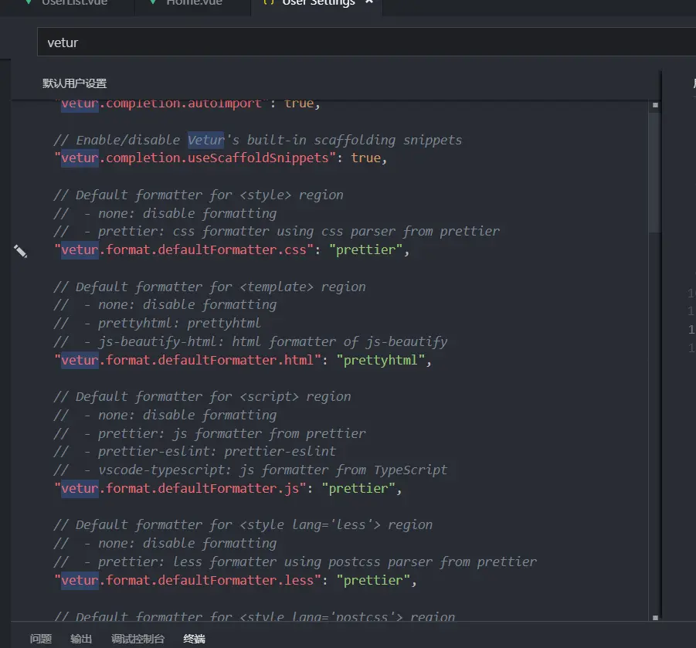Click the "vetur.format.defaultFormatter.less" setting key
The width and height of the screenshot is (696, 648).
click(188, 580)
